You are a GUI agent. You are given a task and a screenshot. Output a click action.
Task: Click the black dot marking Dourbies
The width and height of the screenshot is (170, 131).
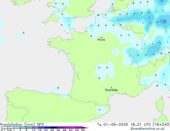click(x=111, y=88)
